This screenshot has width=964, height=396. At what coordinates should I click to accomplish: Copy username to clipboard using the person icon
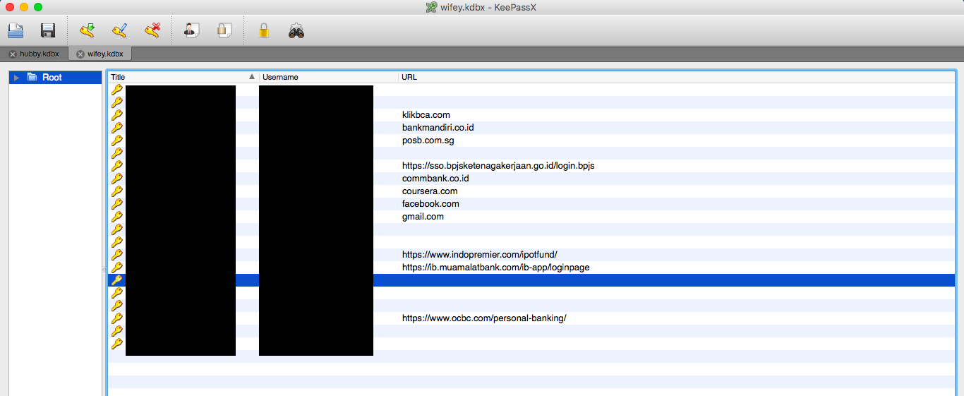coord(191,30)
